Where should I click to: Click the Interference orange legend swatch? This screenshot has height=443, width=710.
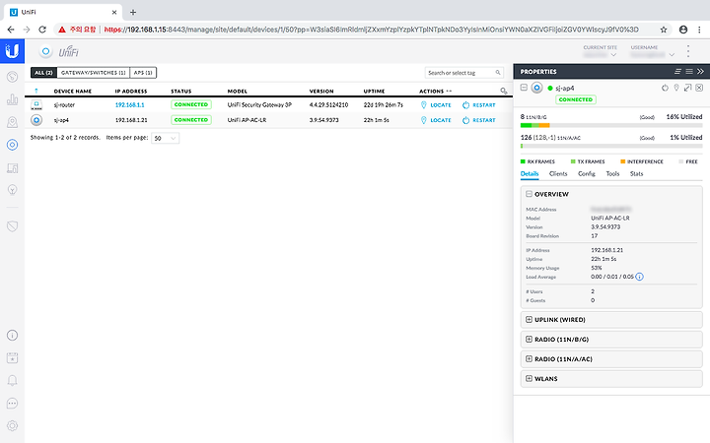622,161
